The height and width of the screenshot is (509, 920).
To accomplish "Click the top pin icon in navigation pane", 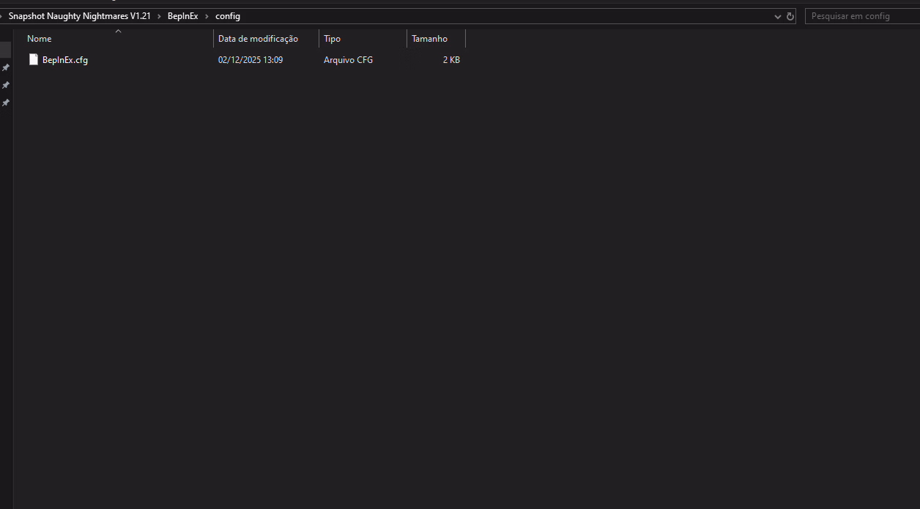I will click(x=6, y=67).
